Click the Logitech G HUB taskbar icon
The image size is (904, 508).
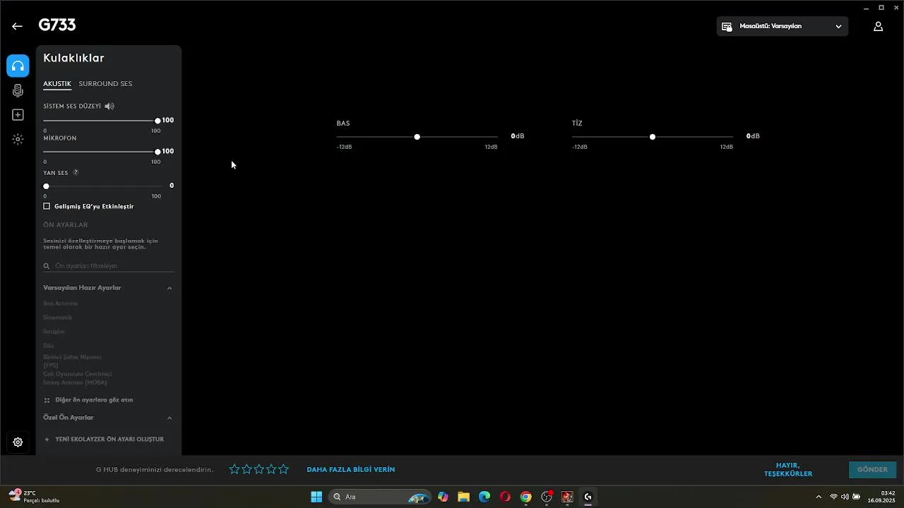tap(588, 497)
